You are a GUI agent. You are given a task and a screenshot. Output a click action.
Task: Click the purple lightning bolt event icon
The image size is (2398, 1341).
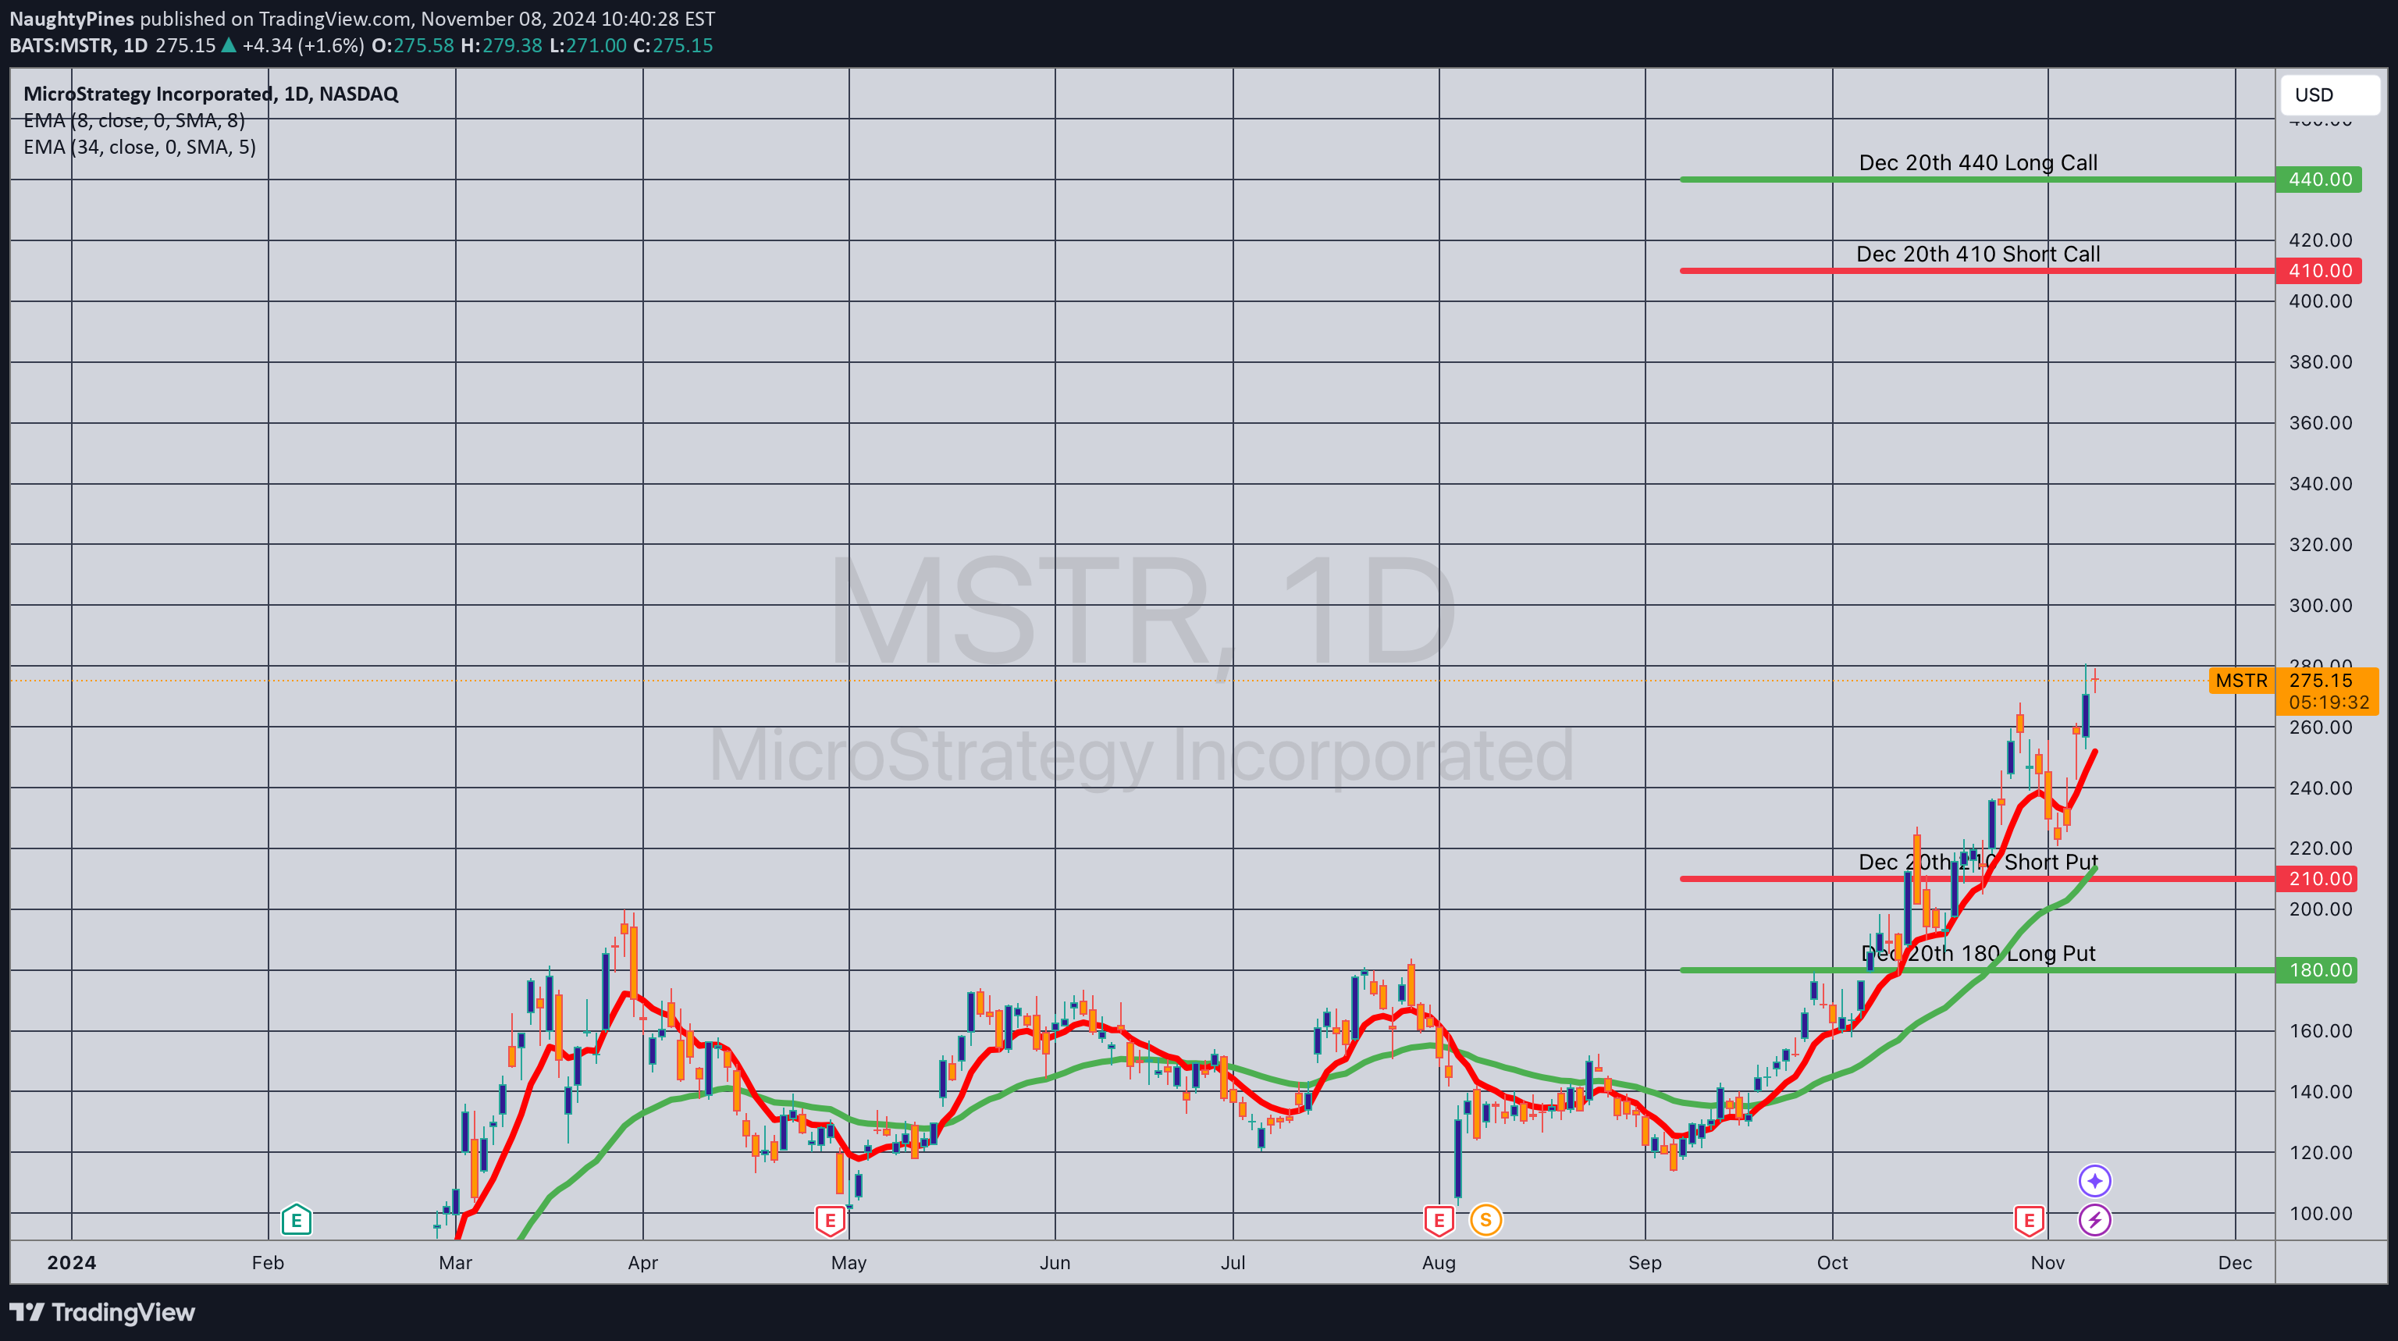point(2094,1219)
